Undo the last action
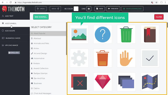 (41, 9)
